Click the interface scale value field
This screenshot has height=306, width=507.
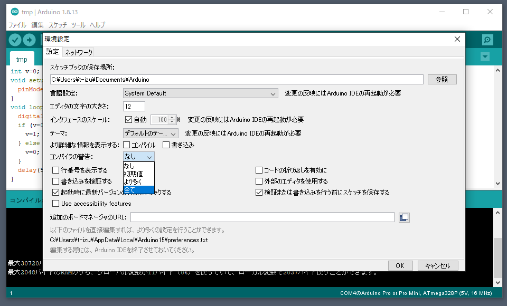160,120
